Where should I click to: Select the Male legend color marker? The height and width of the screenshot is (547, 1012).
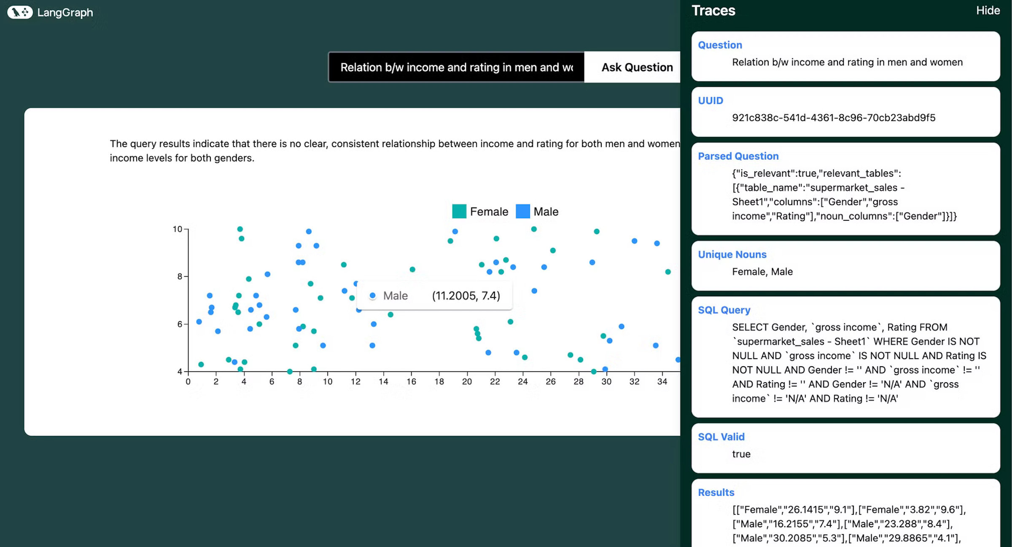pos(523,211)
